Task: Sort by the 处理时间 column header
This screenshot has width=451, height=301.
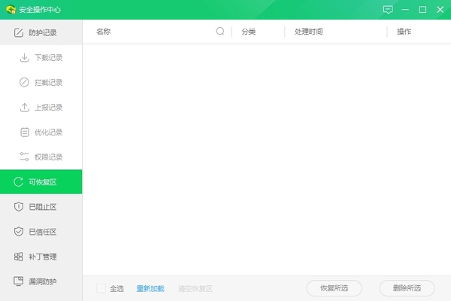Action: coord(308,32)
